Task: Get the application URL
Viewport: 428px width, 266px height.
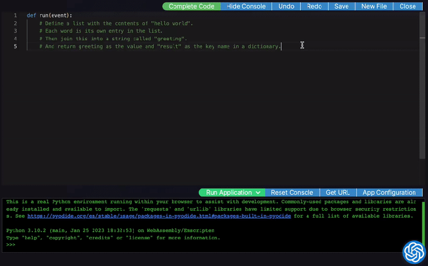Action: pyautogui.click(x=338, y=193)
